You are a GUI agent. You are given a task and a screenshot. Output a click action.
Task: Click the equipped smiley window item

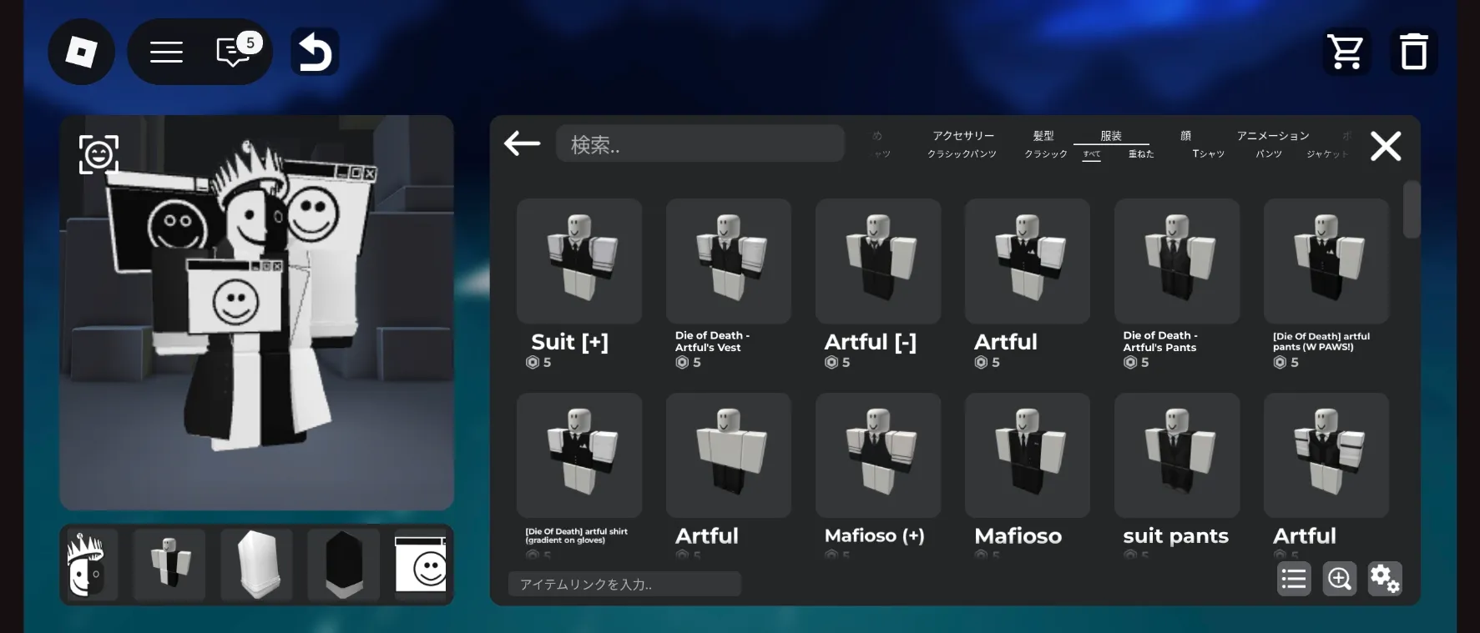421,565
